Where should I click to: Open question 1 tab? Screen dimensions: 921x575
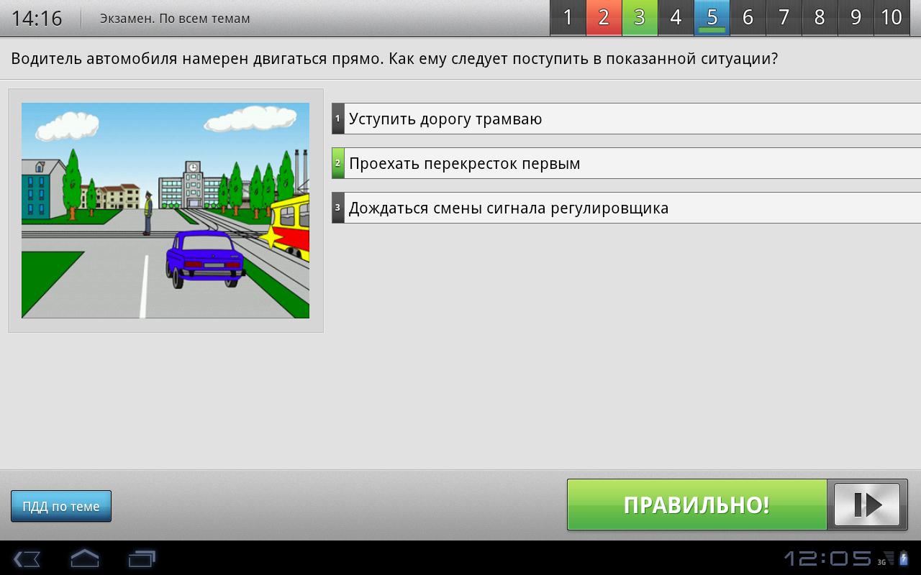pos(568,18)
